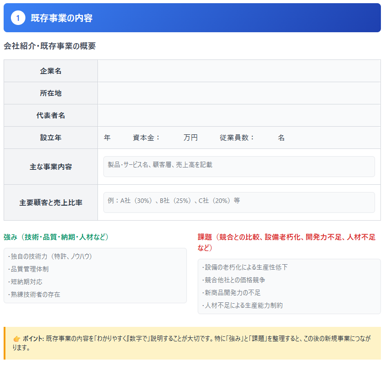This screenshot has width=385, height=365.
Task: Click into the 主な事業内容 text area
Action: (x=239, y=167)
